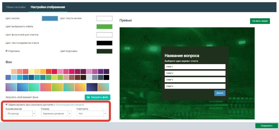Expand the Размер dropdown showing Картинка целиком

(56, 114)
